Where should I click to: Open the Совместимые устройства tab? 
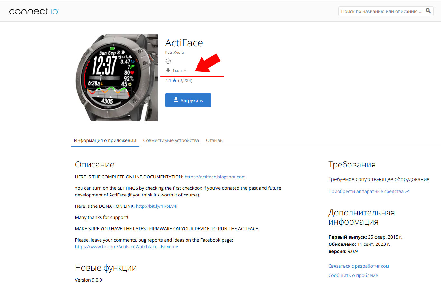point(171,140)
